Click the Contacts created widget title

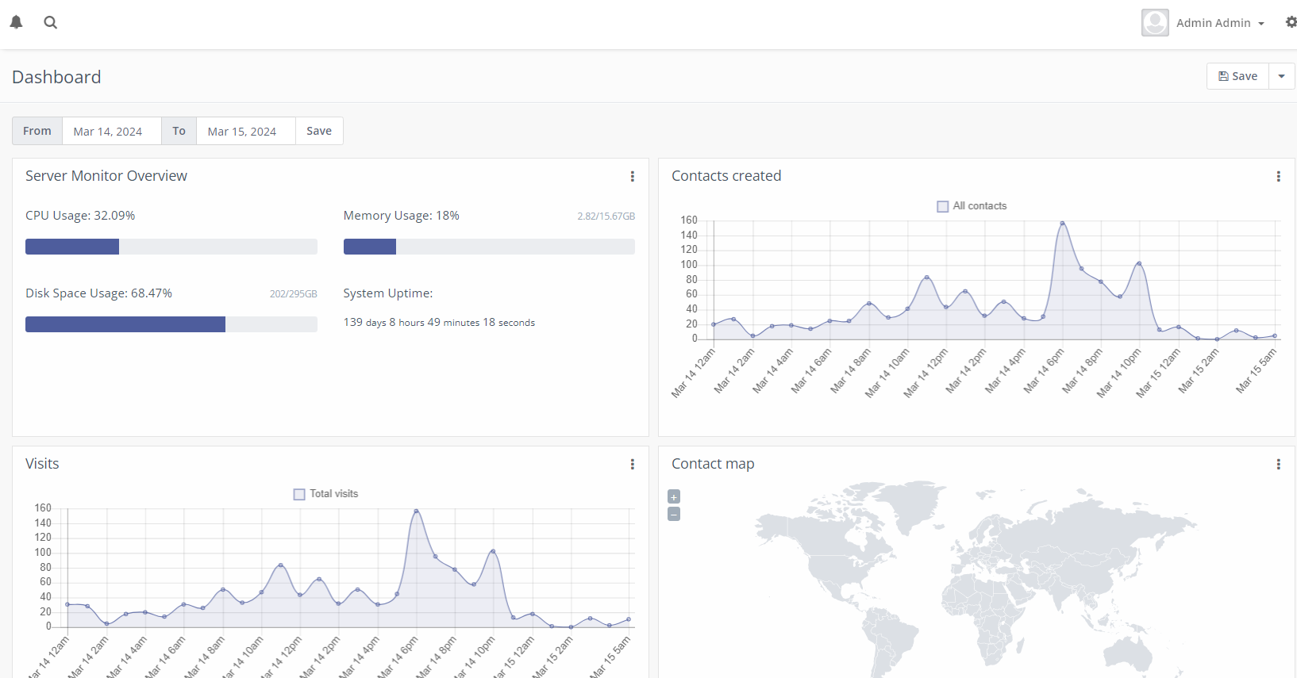(x=726, y=176)
